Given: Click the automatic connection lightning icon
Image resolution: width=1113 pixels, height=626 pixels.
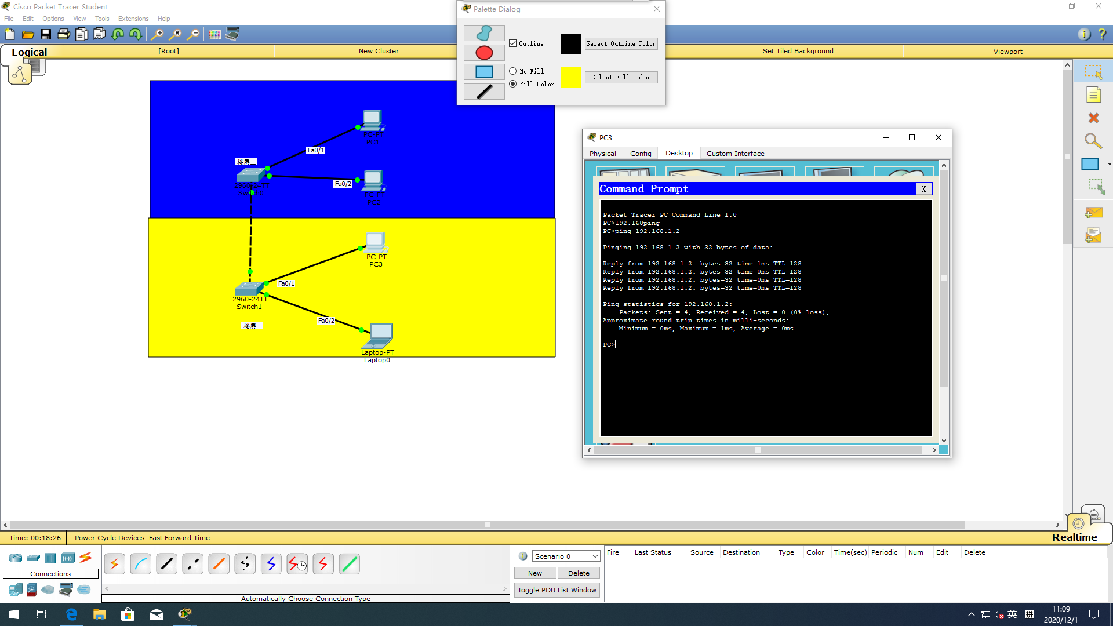Looking at the screenshot, I should pyautogui.click(x=114, y=563).
